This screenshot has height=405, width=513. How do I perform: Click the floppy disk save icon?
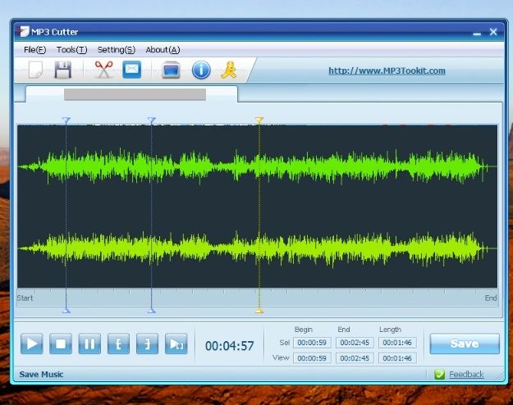(63, 70)
